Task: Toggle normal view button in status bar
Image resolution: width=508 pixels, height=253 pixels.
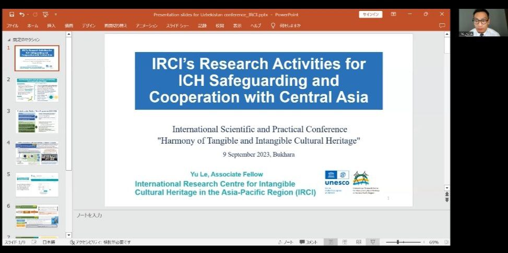Action: point(330,242)
